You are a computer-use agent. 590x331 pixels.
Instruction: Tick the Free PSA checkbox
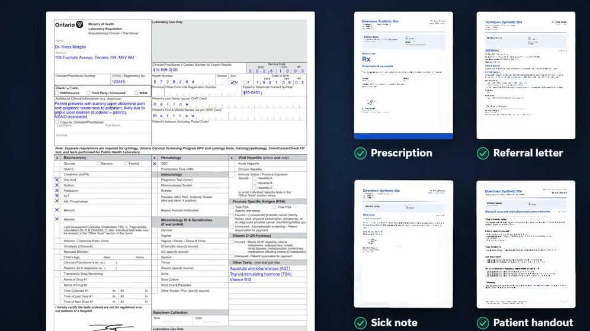point(274,207)
